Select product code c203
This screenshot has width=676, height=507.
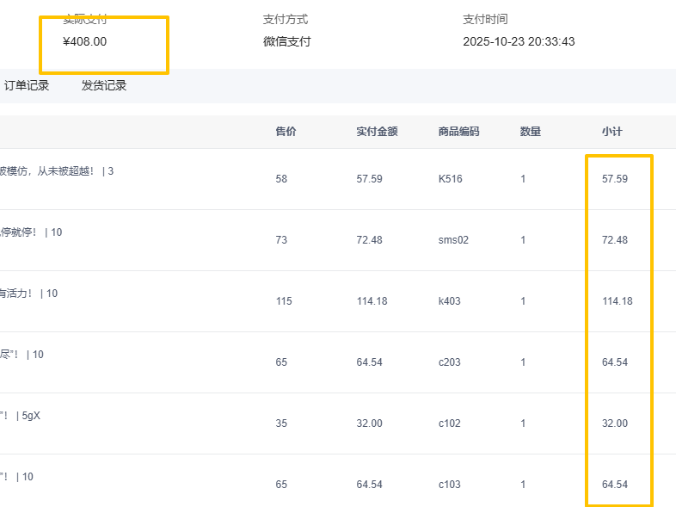[x=449, y=362]
